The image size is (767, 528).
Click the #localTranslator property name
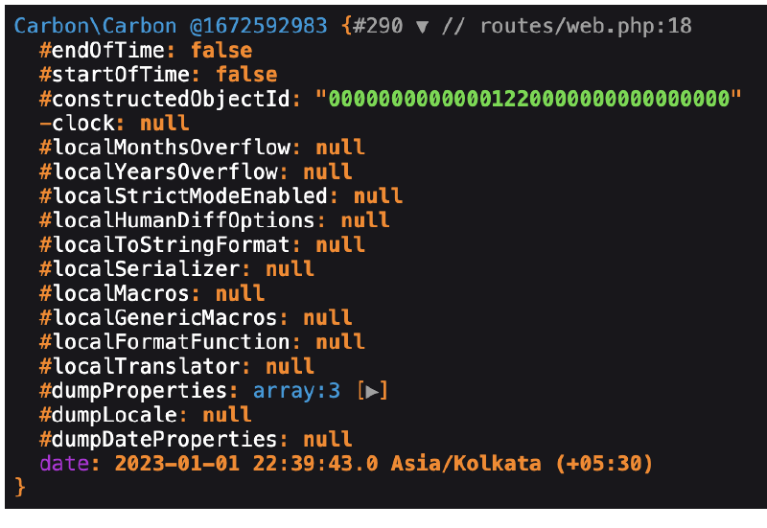(x=139, y=366)
